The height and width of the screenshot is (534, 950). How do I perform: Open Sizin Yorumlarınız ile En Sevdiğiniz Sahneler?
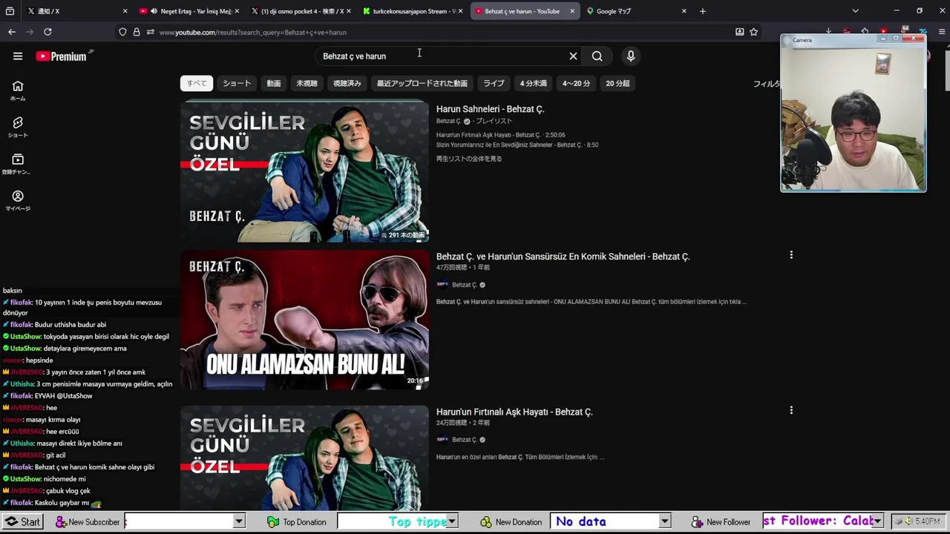[x=517, y=145]
